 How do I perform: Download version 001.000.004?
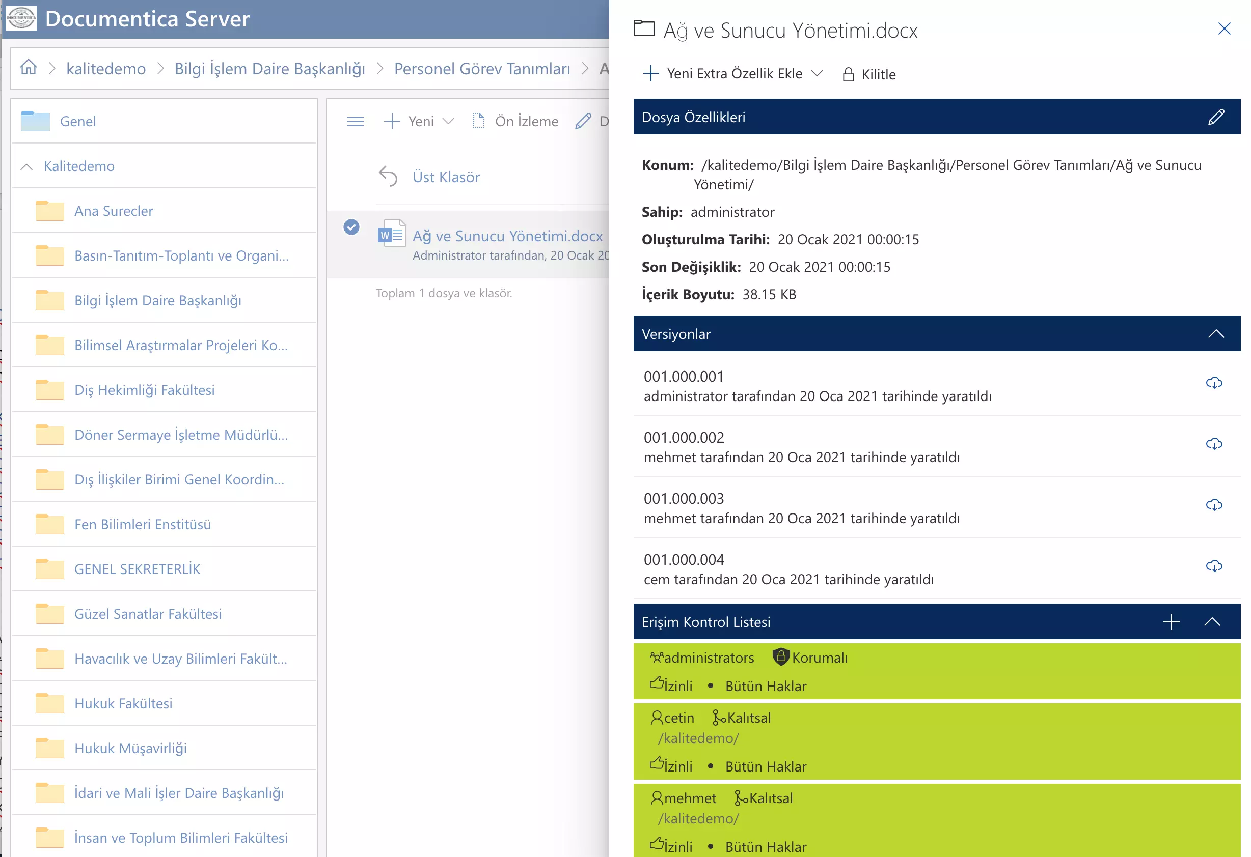point(1214,566)
